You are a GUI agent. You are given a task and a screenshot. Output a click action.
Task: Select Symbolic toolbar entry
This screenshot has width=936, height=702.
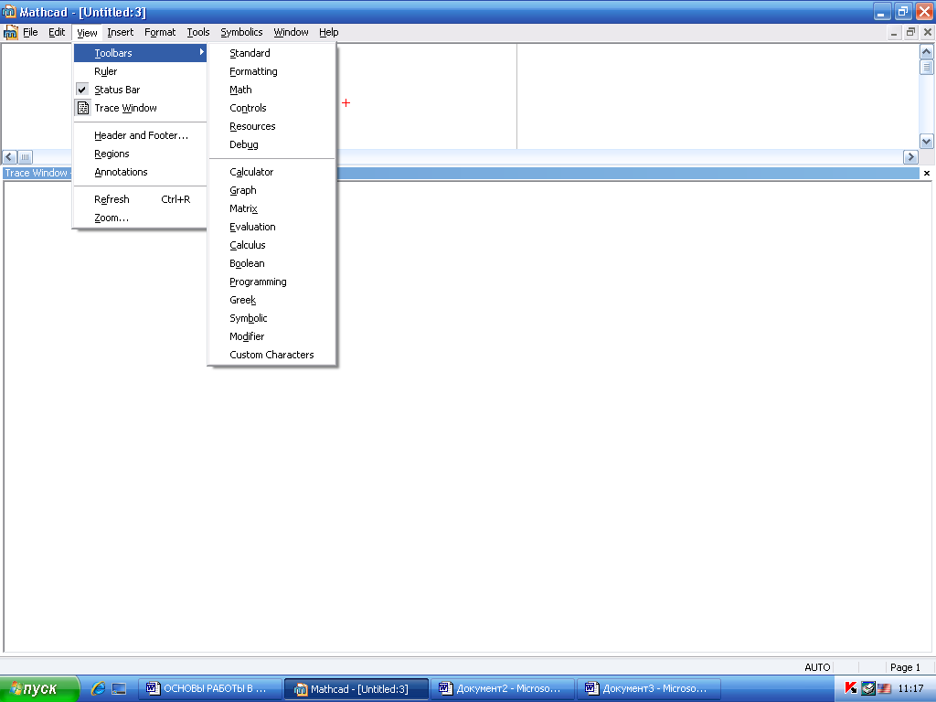tap(272, 318)
